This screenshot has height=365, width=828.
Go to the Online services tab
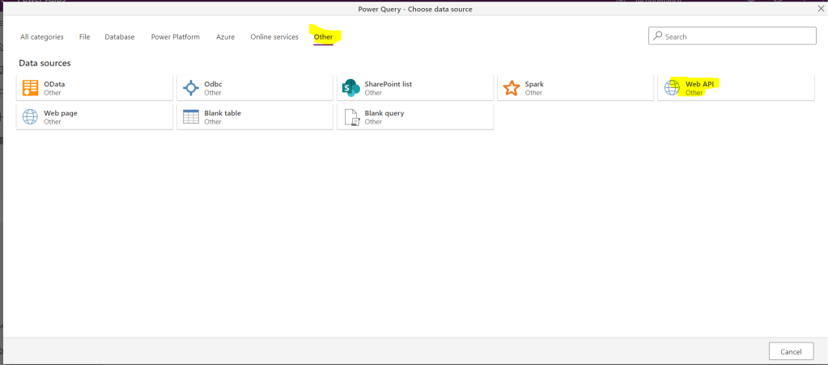[x=274, y=37]
